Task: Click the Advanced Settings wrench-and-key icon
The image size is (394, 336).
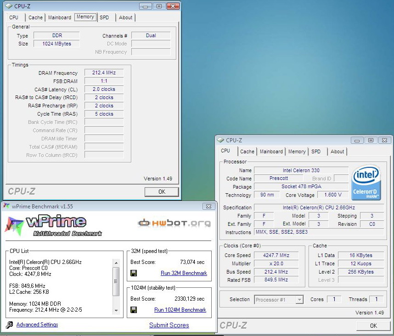Action: [x=9, y=325]
